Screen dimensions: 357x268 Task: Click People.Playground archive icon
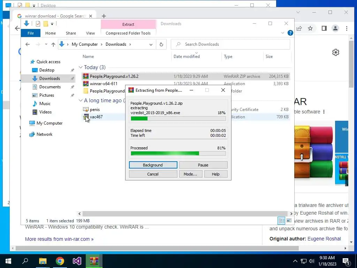pos(86,76)
